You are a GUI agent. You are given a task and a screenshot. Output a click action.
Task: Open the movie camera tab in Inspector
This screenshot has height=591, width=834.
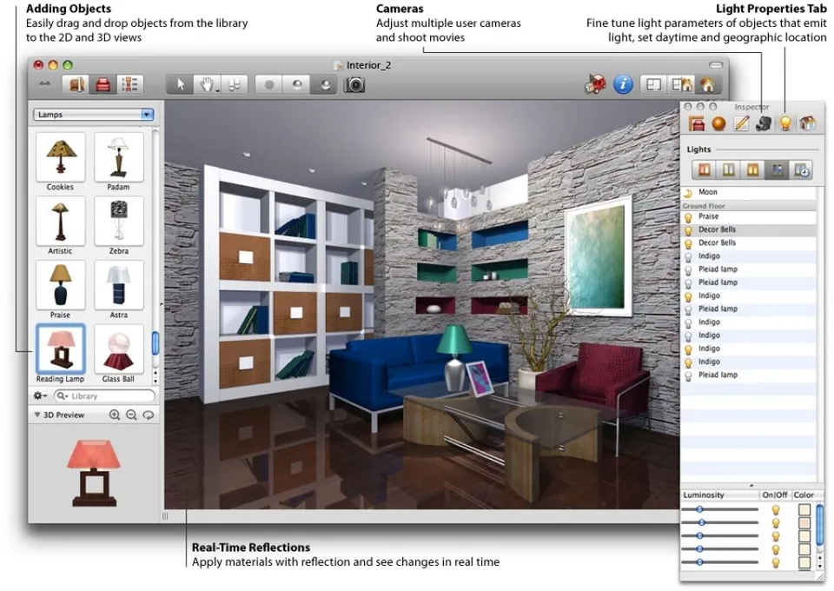764,123
